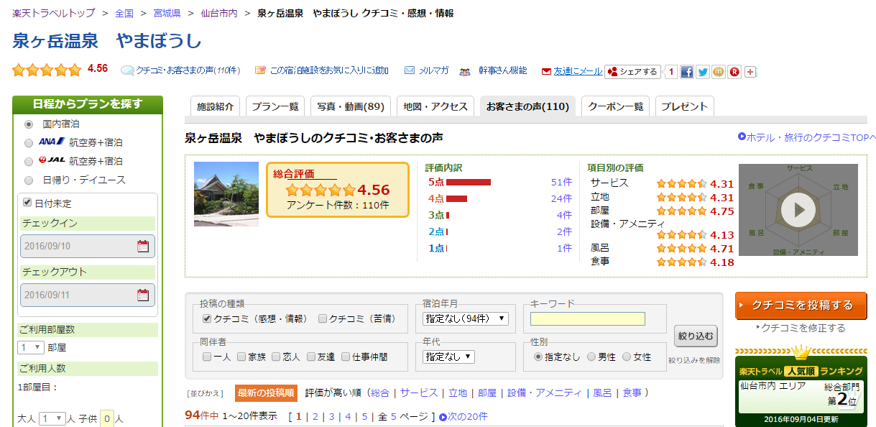Play the rating radar chart video
876x427 pixels.
[798, 210]
